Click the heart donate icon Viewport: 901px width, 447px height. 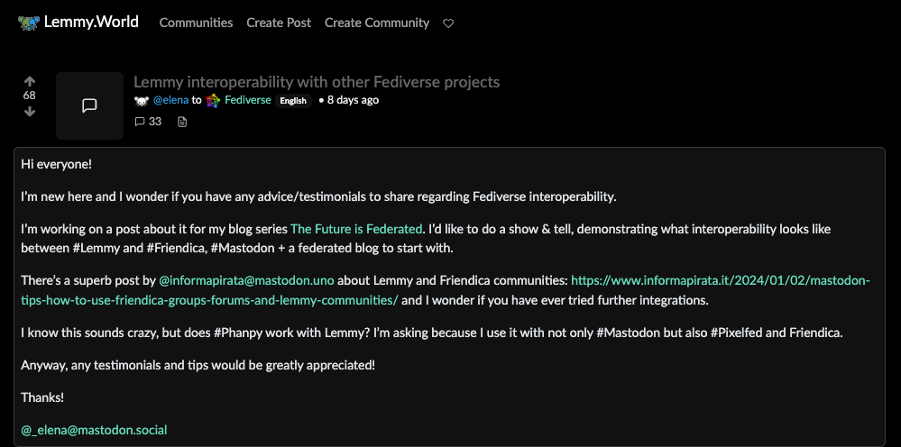[448, 23]
